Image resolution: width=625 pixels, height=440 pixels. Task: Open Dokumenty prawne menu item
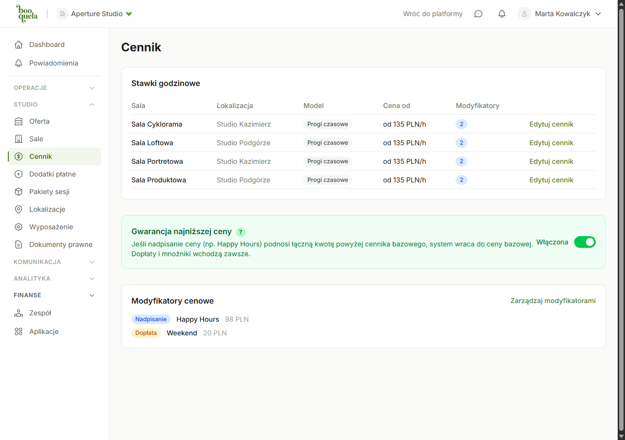coord(61,244)
